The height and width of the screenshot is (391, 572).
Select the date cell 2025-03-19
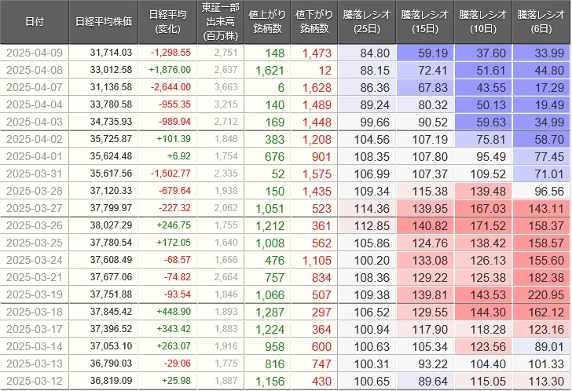point(35,294)
